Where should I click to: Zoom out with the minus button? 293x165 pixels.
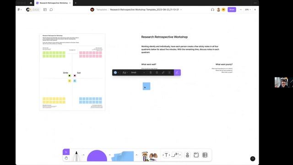[x=241, y=10]
